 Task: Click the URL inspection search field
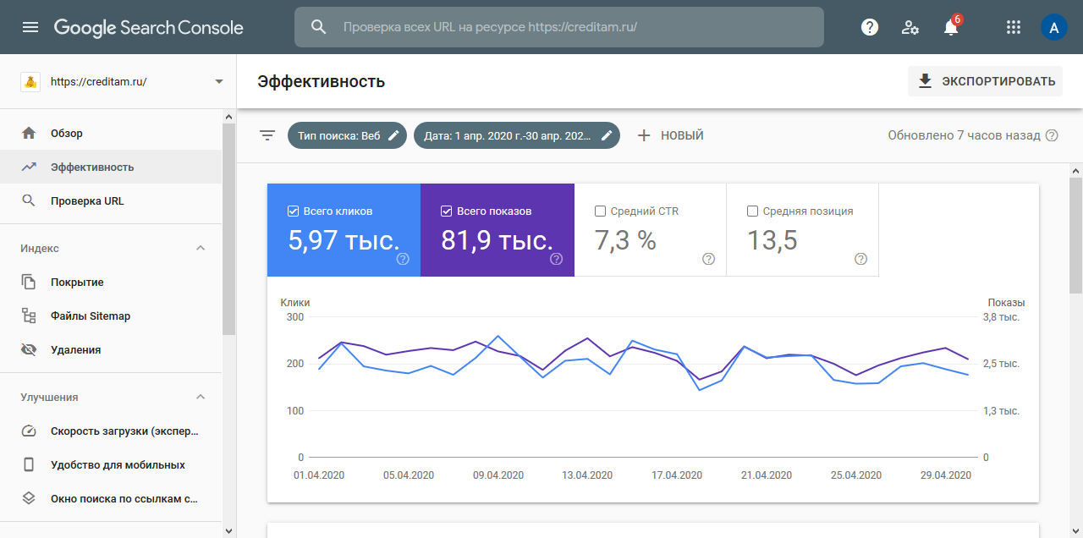558,27
